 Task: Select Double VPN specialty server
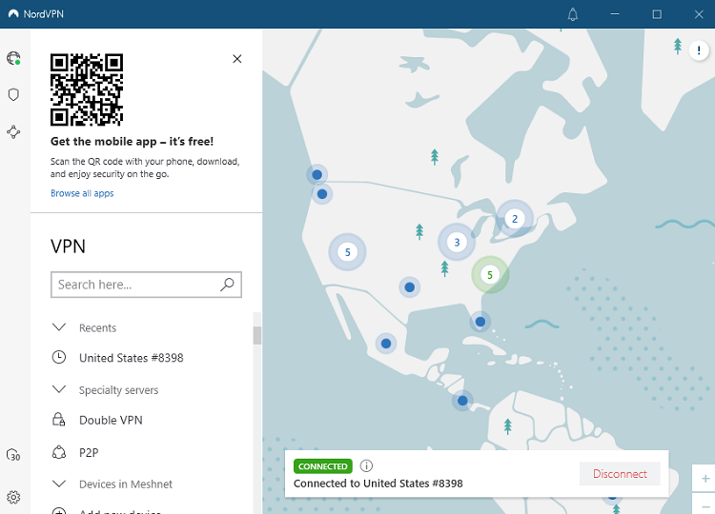tap(111, 420)
